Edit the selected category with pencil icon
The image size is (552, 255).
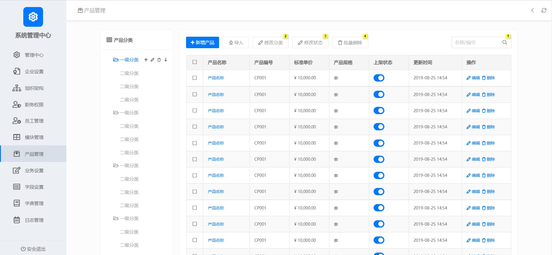point(152,60)
